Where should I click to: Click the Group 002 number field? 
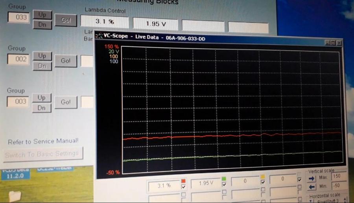click(18, 59)
